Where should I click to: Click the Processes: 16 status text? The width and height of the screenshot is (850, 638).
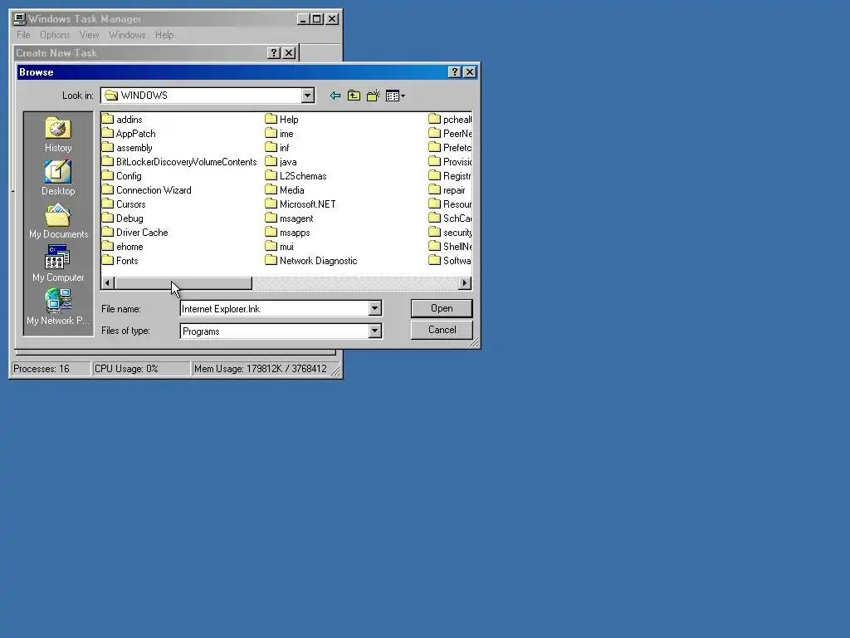(42, 369)
